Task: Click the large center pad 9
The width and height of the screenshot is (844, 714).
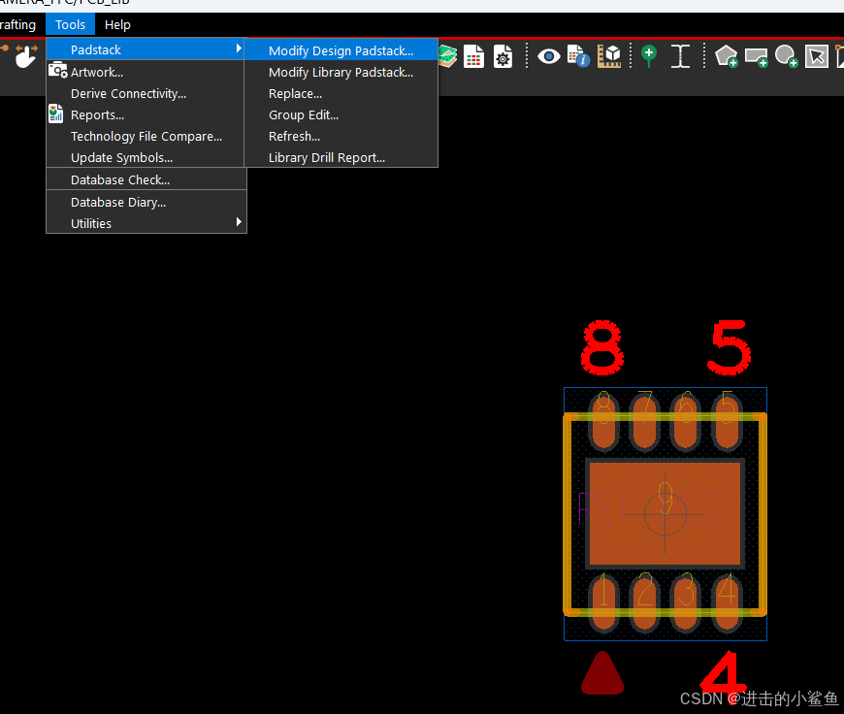Action: click(665, 513)
